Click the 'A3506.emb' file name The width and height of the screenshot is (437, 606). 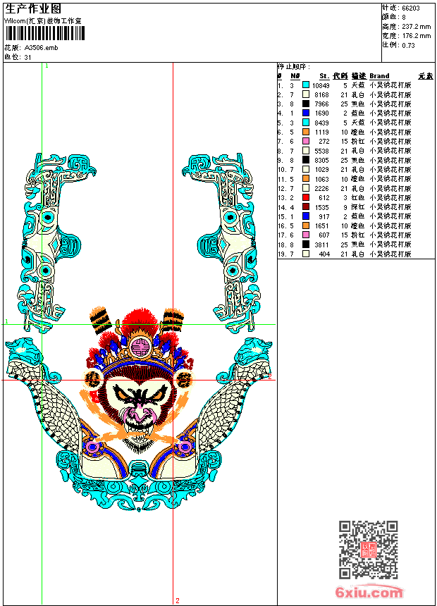click(42, 47)
